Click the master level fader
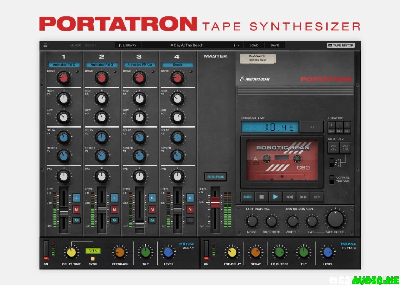 coord(215,202)
